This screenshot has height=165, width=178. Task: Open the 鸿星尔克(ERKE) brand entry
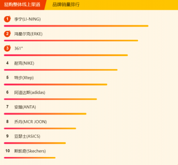[x=29, y=34]
